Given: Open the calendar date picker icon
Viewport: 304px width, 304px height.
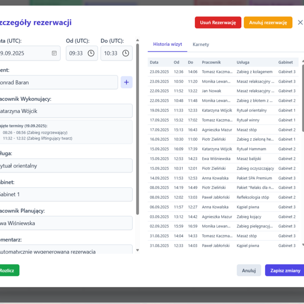Looking at the screenshot, I should [54, 53].
